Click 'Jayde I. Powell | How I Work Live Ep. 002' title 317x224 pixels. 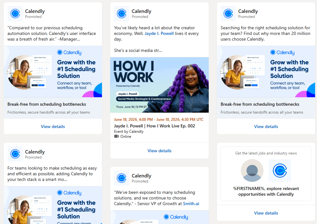tap(155, 126)
